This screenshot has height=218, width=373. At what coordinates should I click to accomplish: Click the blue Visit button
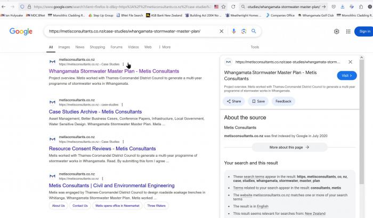click(x=347, y=76)
